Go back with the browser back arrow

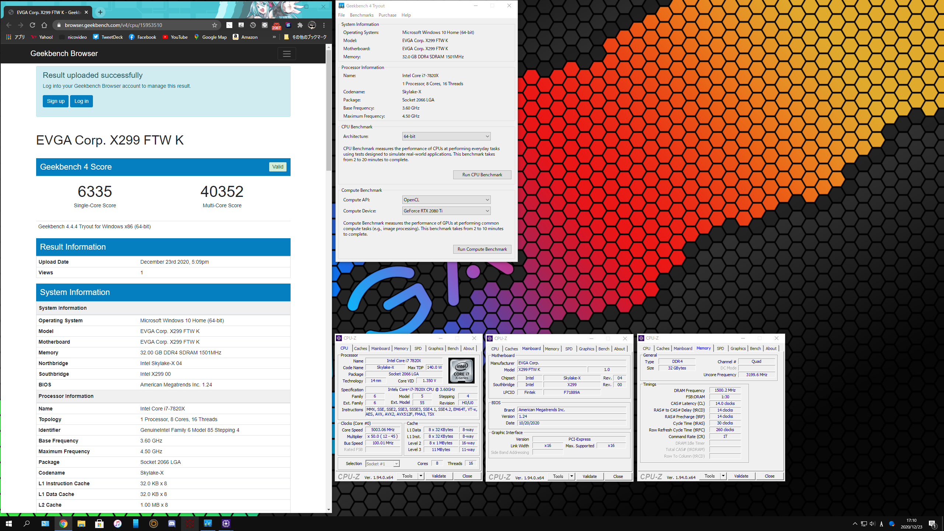click(9, 25)
